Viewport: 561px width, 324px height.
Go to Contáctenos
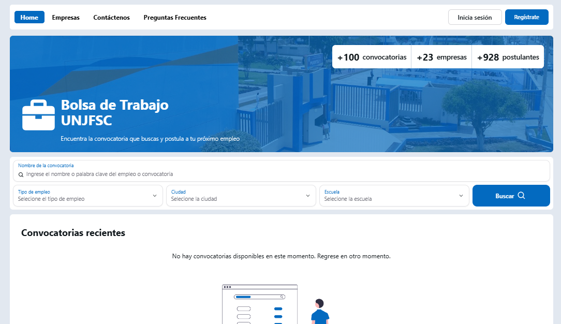[111, 17]
